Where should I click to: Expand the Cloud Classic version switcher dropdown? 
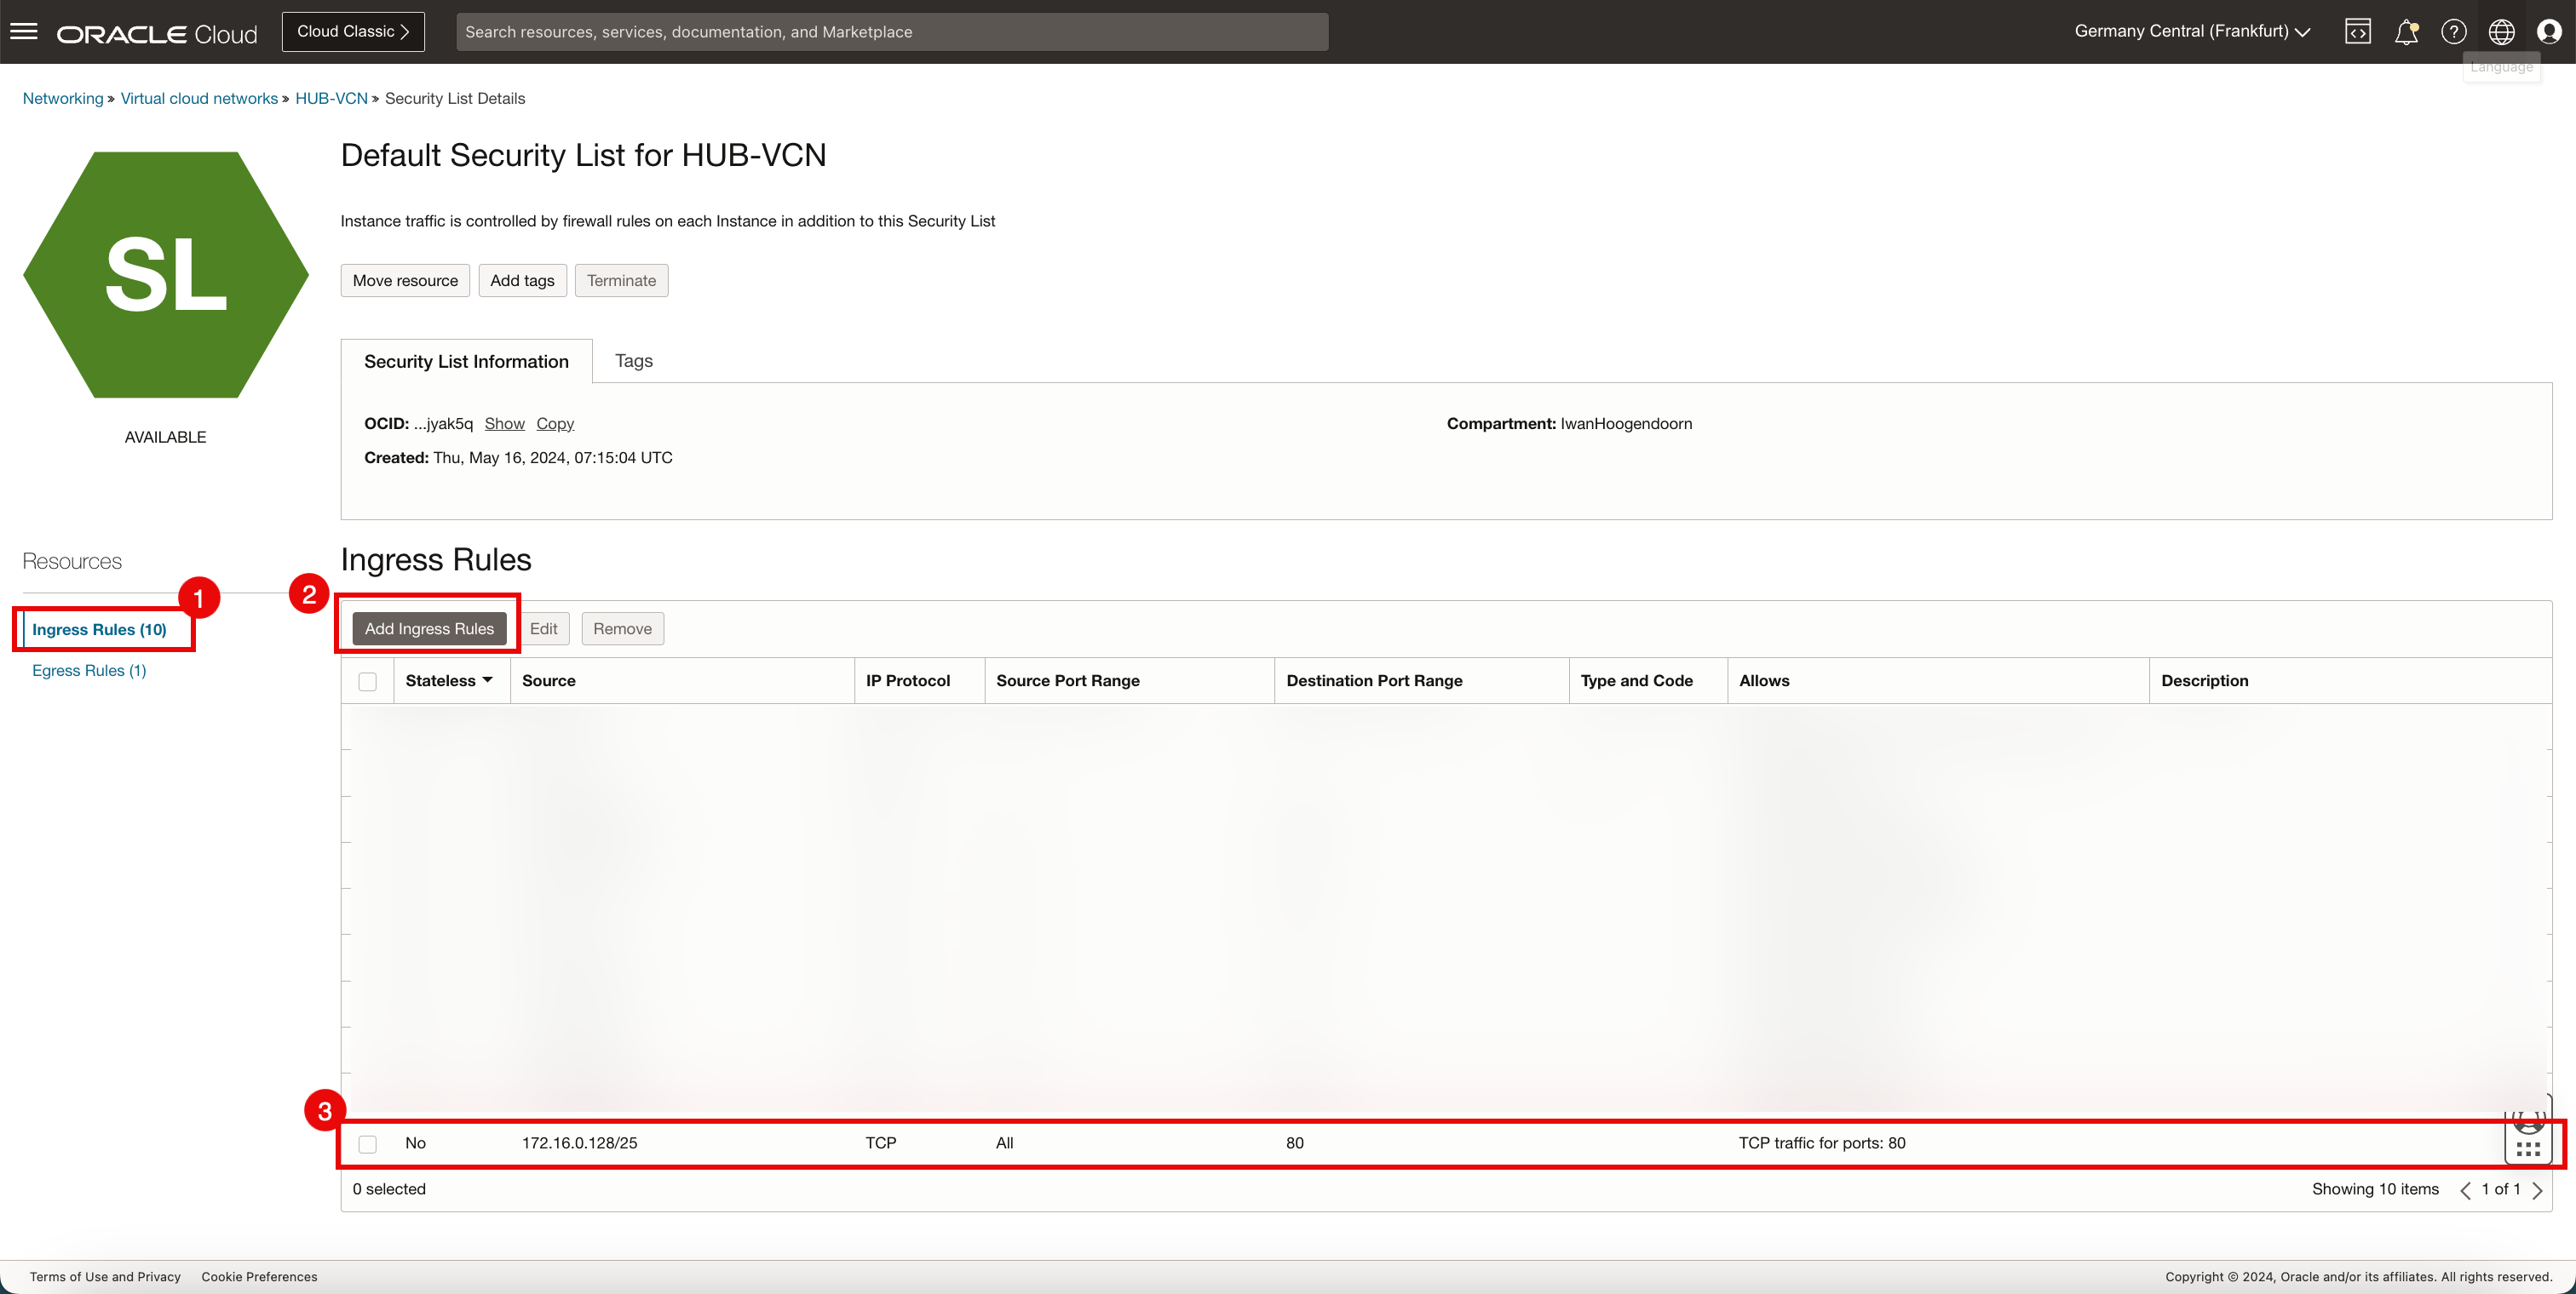352,30
